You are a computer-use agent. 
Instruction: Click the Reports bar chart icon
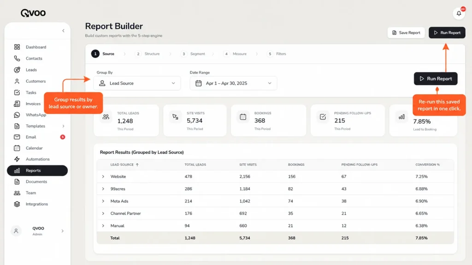(17, 170)
